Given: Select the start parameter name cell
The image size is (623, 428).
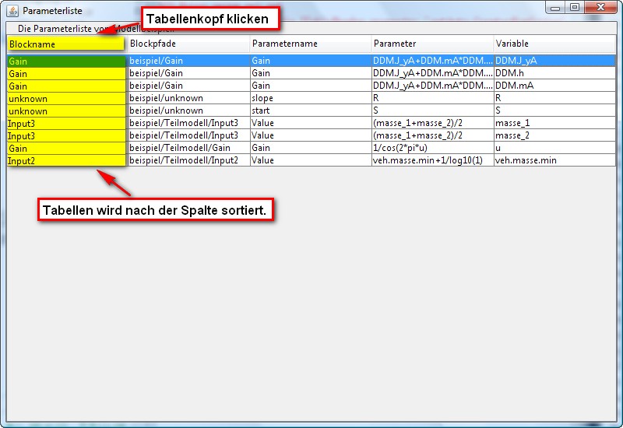Looking at the screenshot, I should pyautogui.click(x=309, y=111).
